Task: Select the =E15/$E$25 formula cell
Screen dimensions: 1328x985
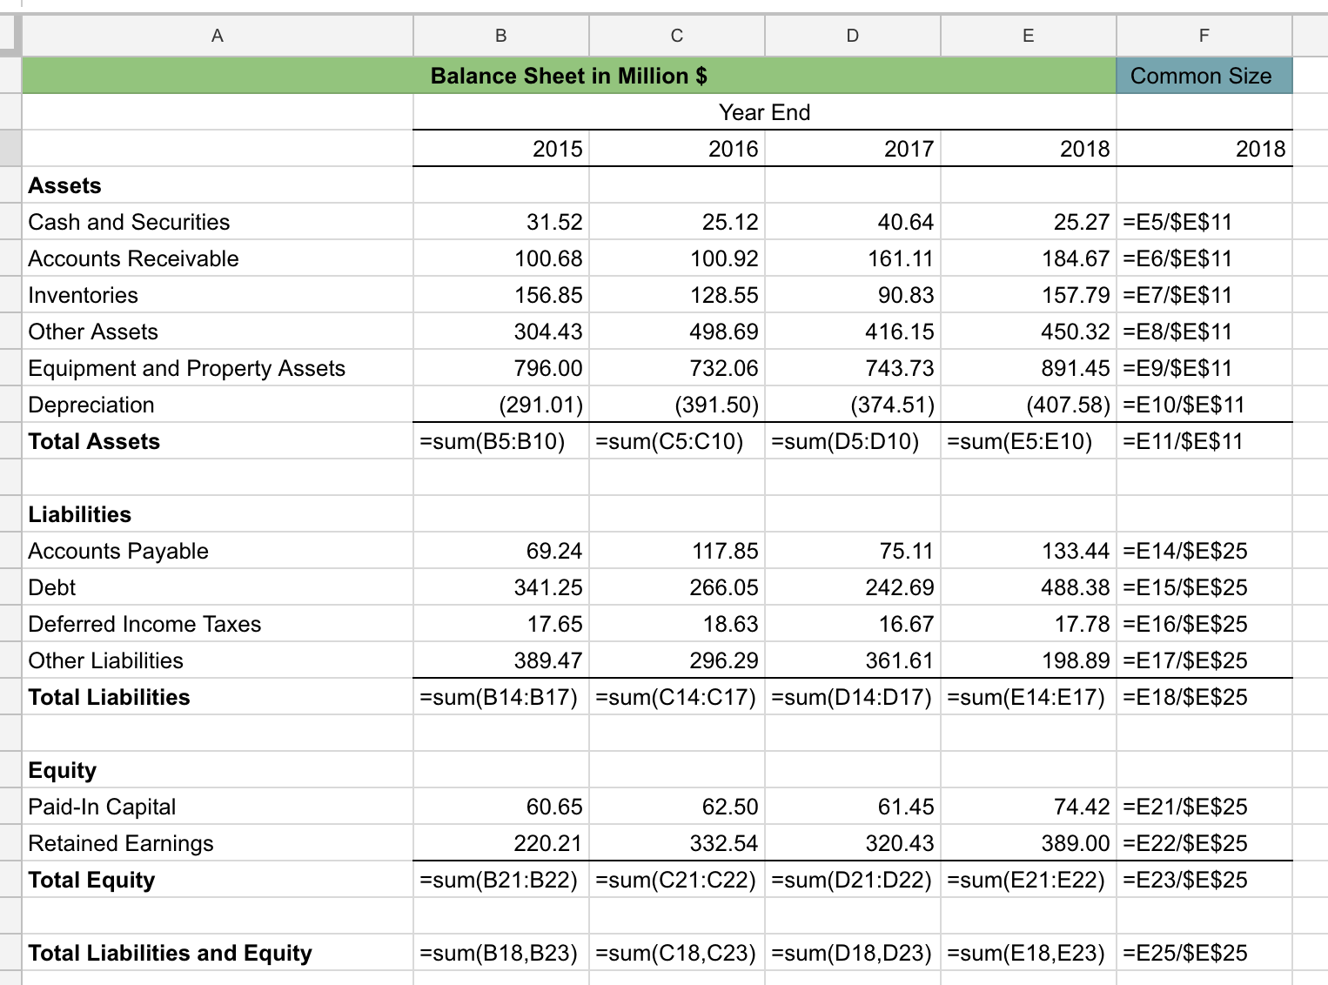Action: click(x=1204, y=587)
